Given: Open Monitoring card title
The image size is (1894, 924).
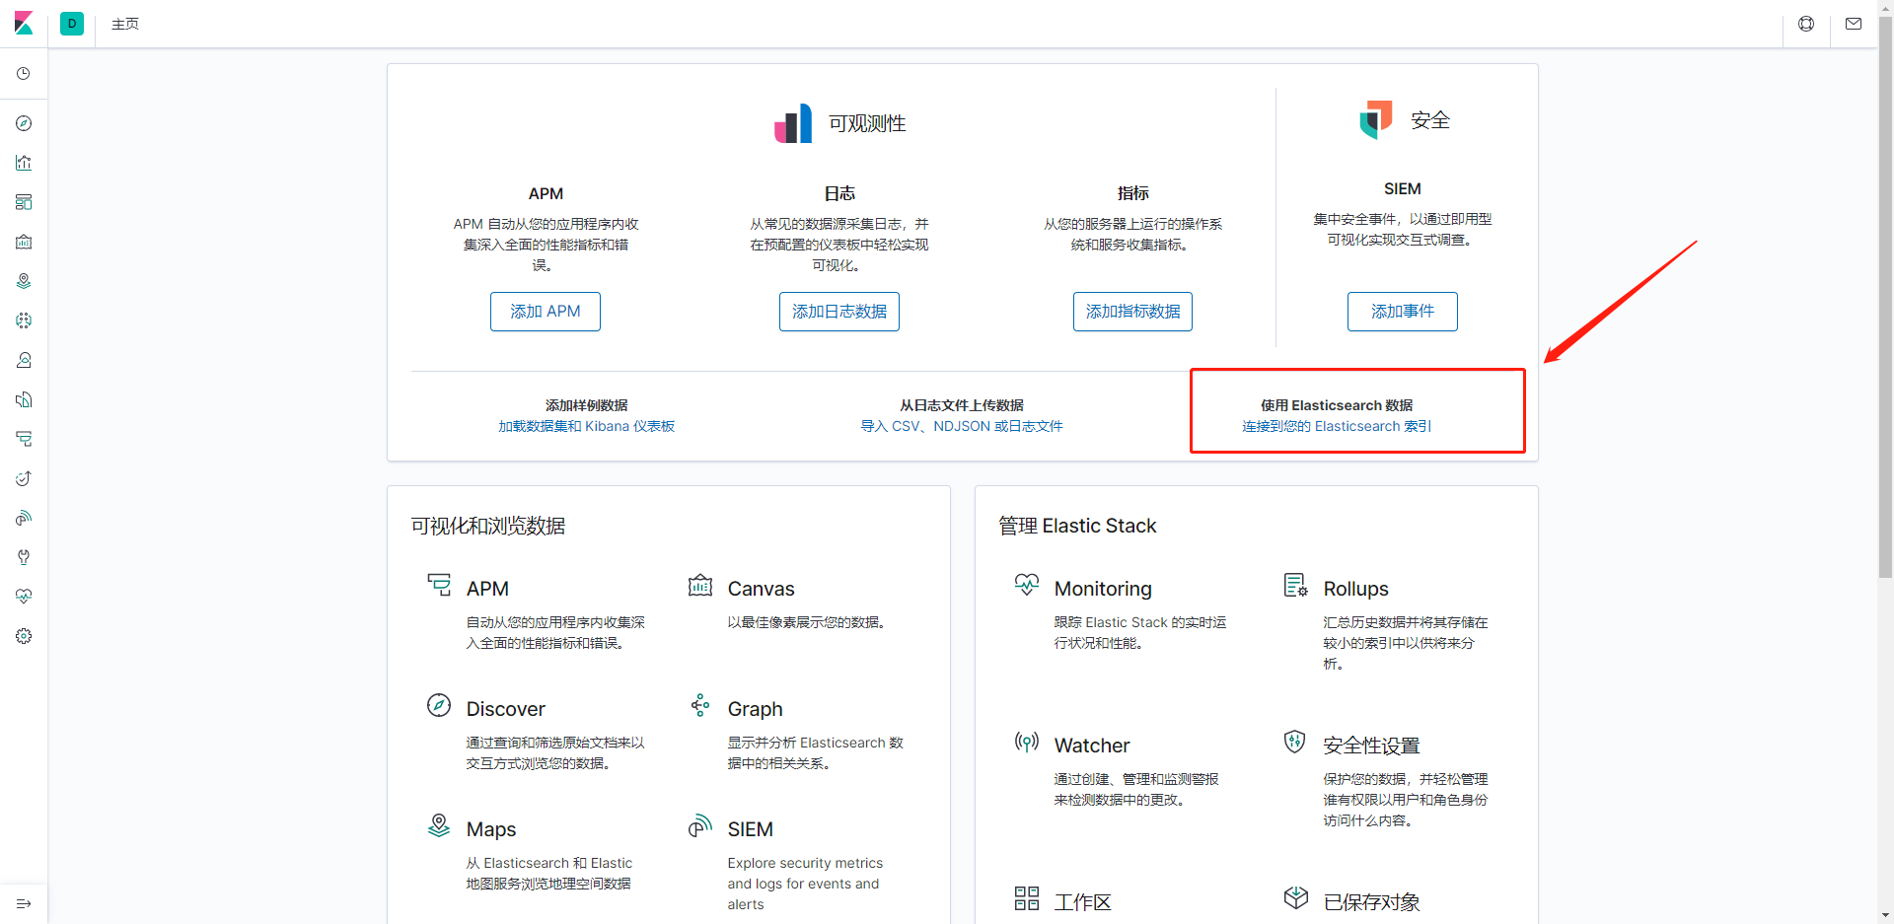Looking at the screenshot, I should 1103,589.
